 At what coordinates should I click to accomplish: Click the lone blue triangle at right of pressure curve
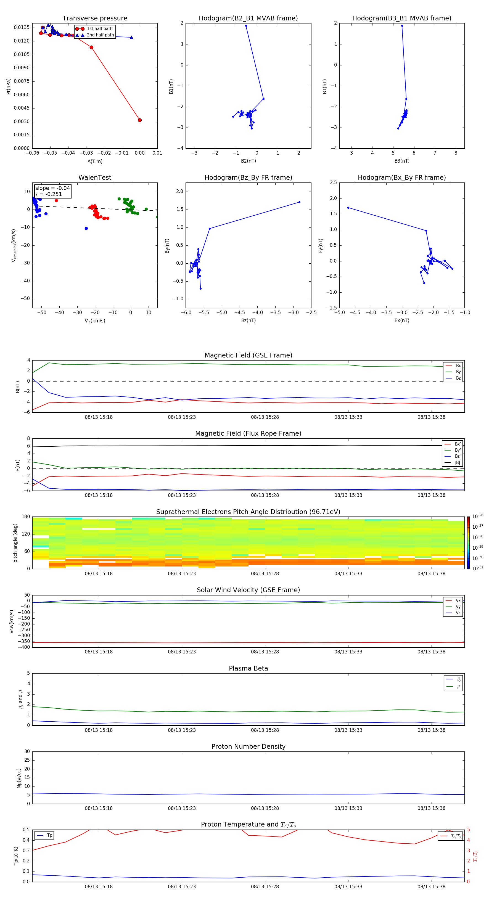click(132, 38)
